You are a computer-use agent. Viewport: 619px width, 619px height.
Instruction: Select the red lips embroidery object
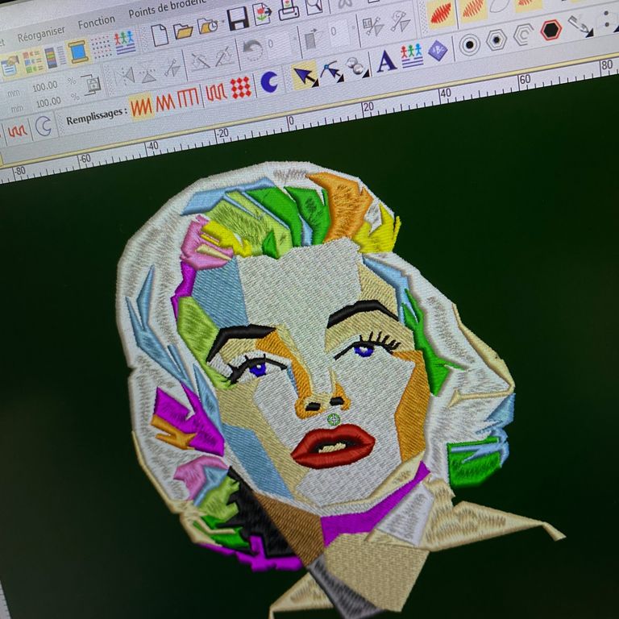pos(333,446)
